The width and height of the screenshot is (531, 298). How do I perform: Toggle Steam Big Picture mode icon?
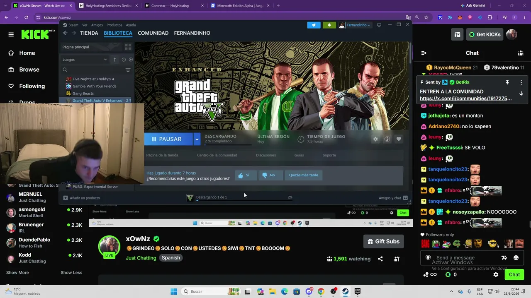pos(379,25)
